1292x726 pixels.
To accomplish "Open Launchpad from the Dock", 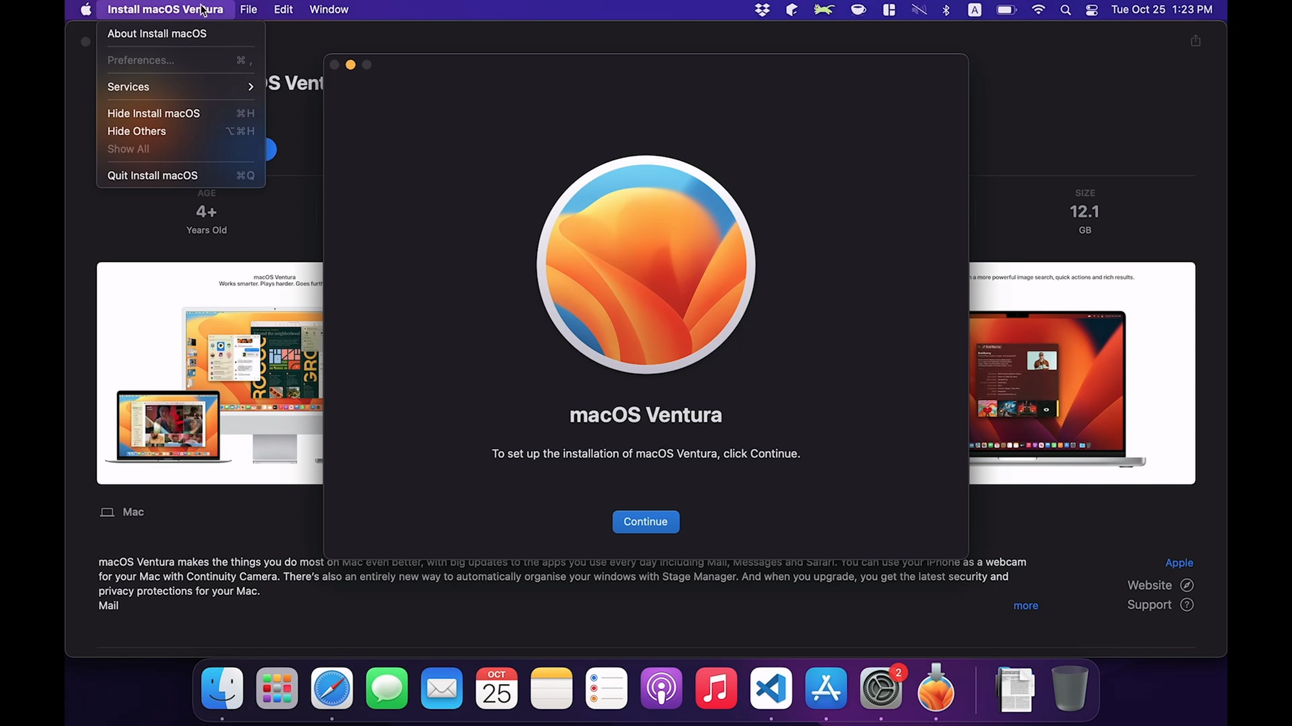I will [277, 689].
